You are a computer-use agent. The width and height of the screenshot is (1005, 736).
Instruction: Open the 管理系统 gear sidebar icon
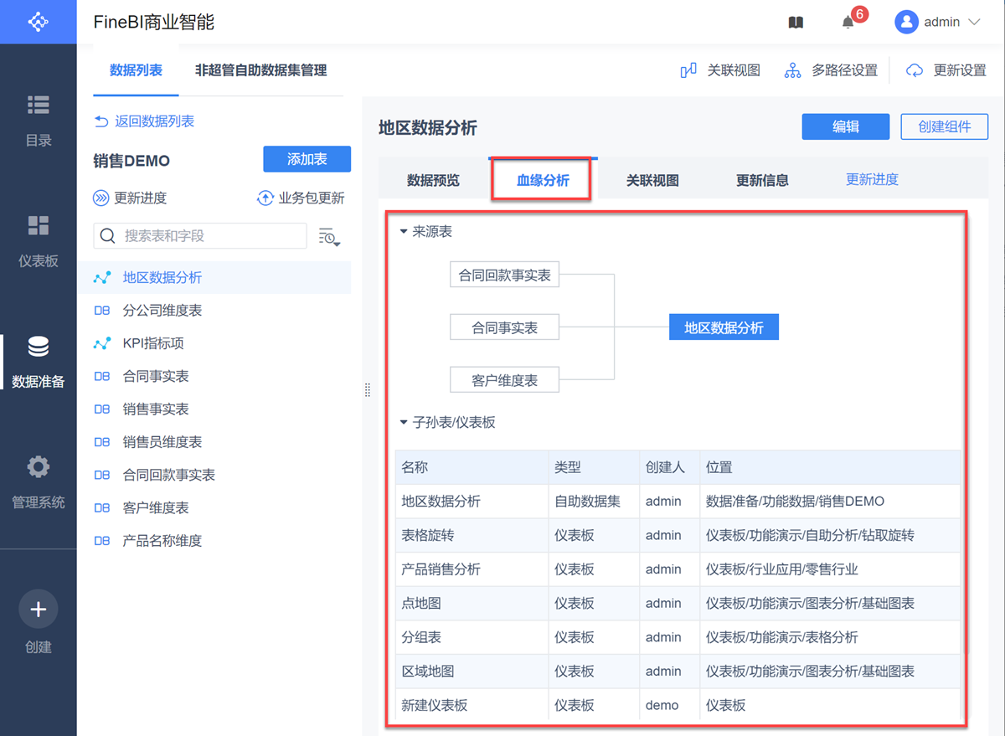pos(38,466)
